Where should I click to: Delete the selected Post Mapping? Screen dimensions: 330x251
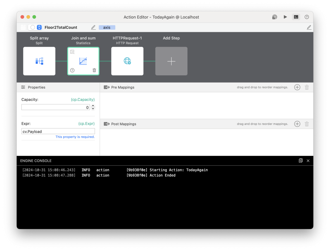(x=307, y=124)
